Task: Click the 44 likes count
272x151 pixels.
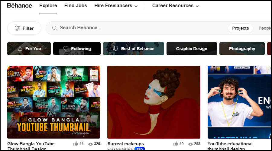Action: (x=81, y=144)
